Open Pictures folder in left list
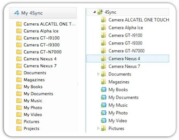The height and width of the screenshot is (140, 179). click(x=31, y=122)
